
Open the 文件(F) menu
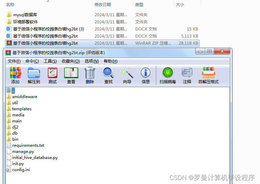pos(14,61)
